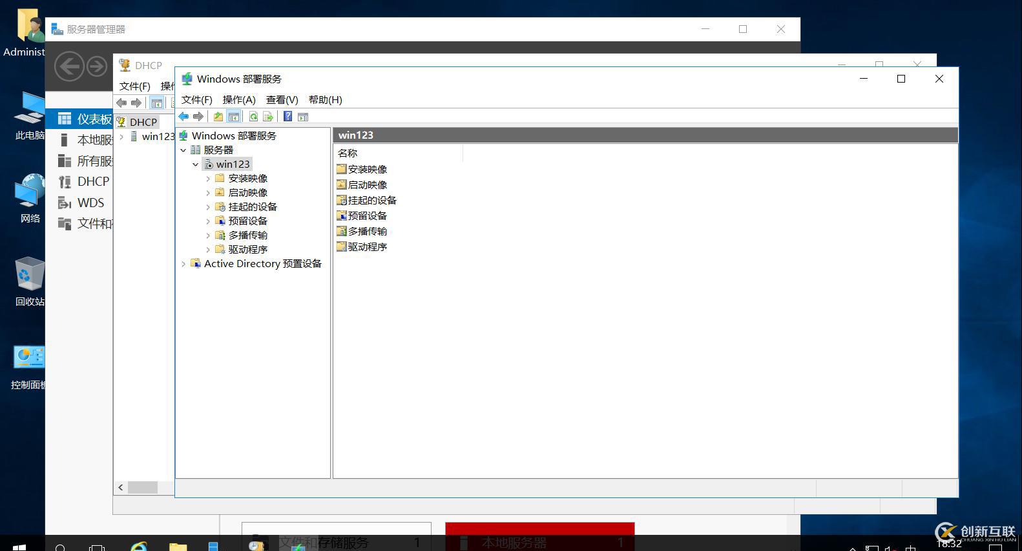Toggle console tree icon in DHCP window toolbar
1022x551 pixels.
pyautogui.click(x=156, y=103)
